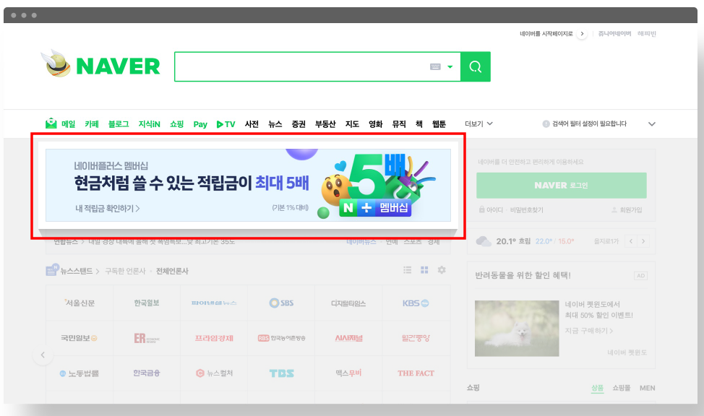Open the 메일 mail icon
Image resolution: width=704 pixels, height=416 pixels.
51,123
